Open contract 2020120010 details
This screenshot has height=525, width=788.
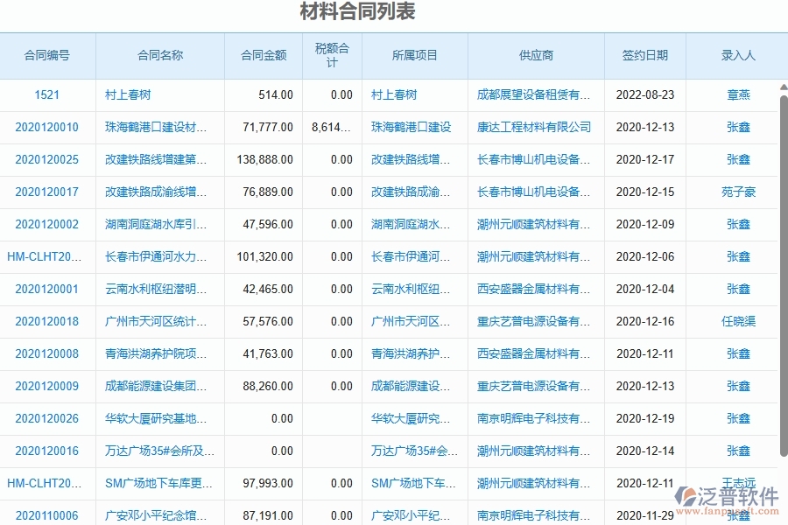46,127
